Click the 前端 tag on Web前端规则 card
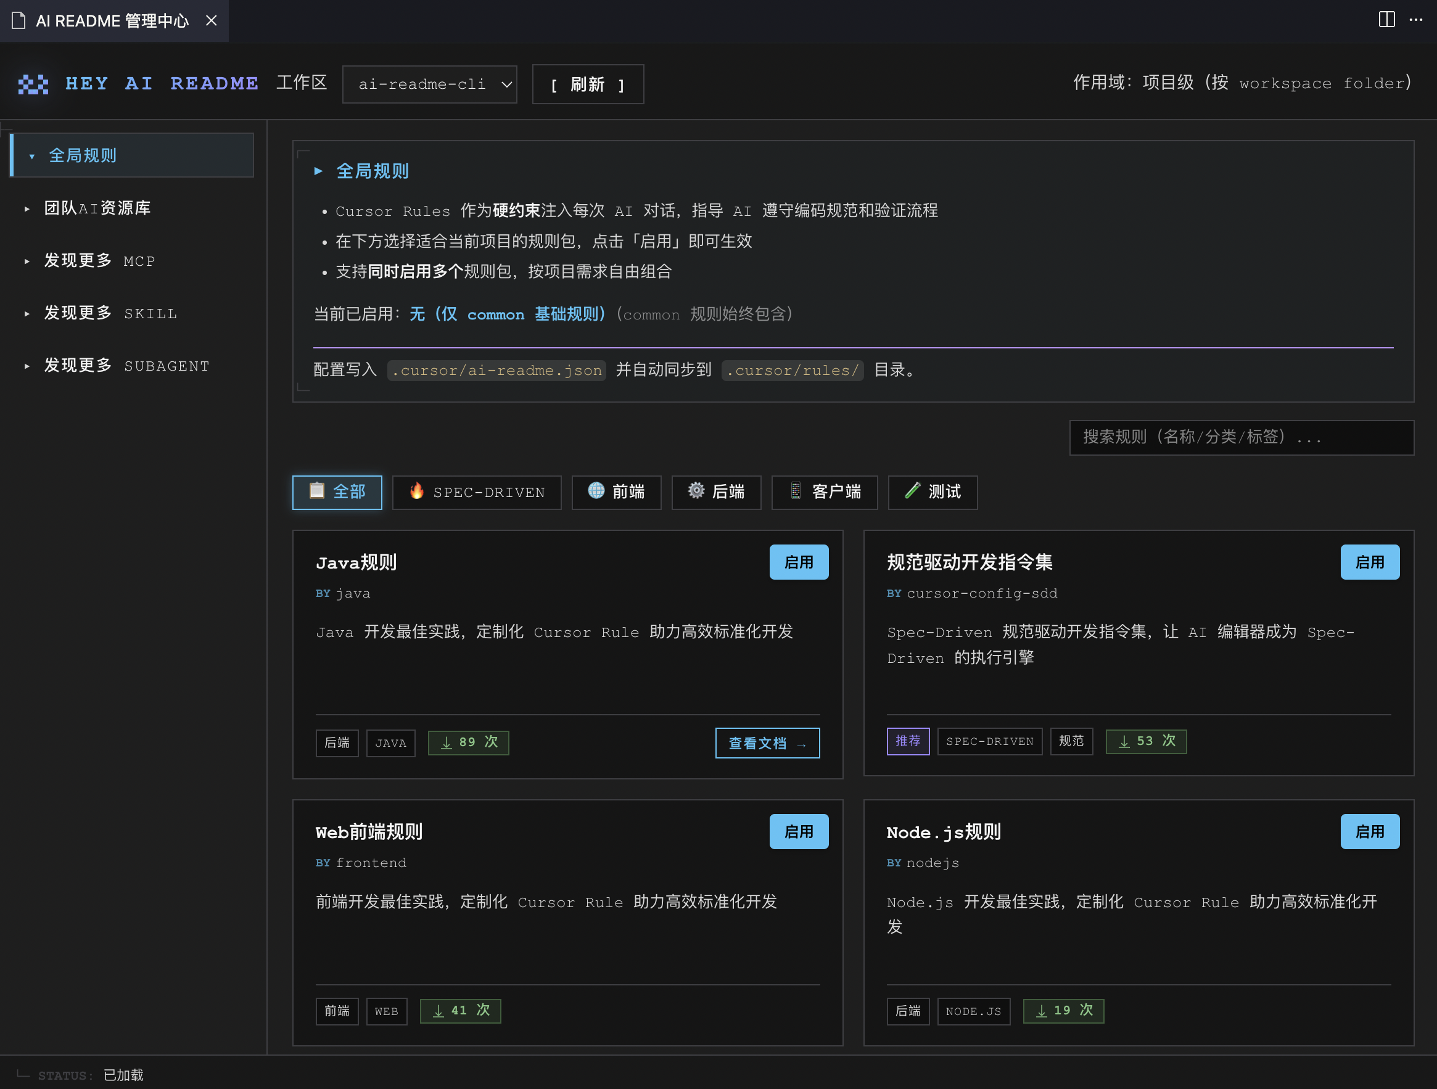The width and height of the screenshot is (1437, 1089). 337,1011
